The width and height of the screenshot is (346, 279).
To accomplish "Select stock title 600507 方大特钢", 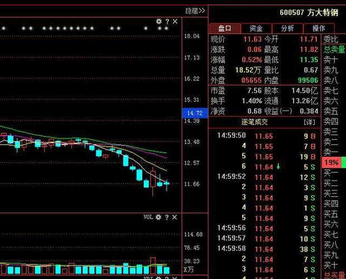I will 309,12.
